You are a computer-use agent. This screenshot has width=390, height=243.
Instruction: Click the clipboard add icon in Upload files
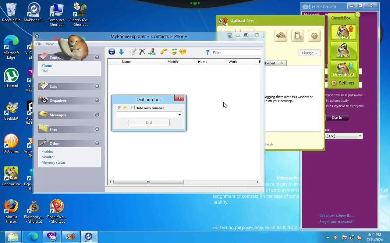pyautogui.click(x=298, y=36)
